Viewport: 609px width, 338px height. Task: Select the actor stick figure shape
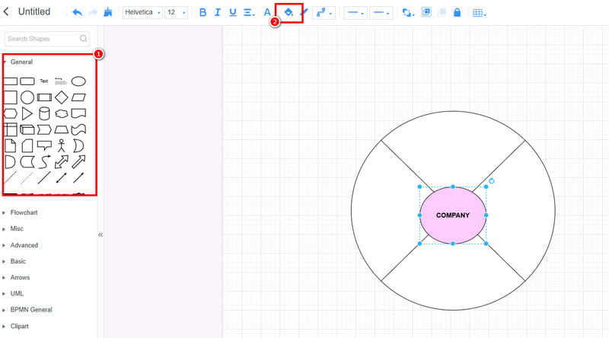(62, 145)
